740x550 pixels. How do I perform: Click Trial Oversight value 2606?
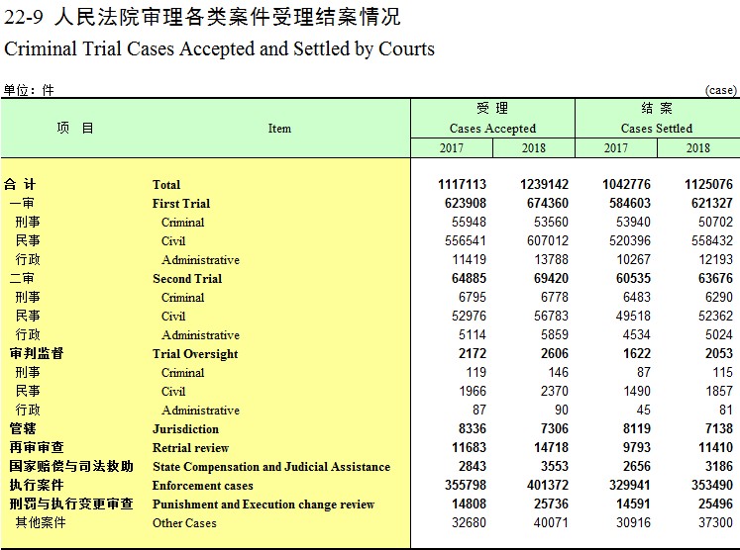[x=555, y=353]
